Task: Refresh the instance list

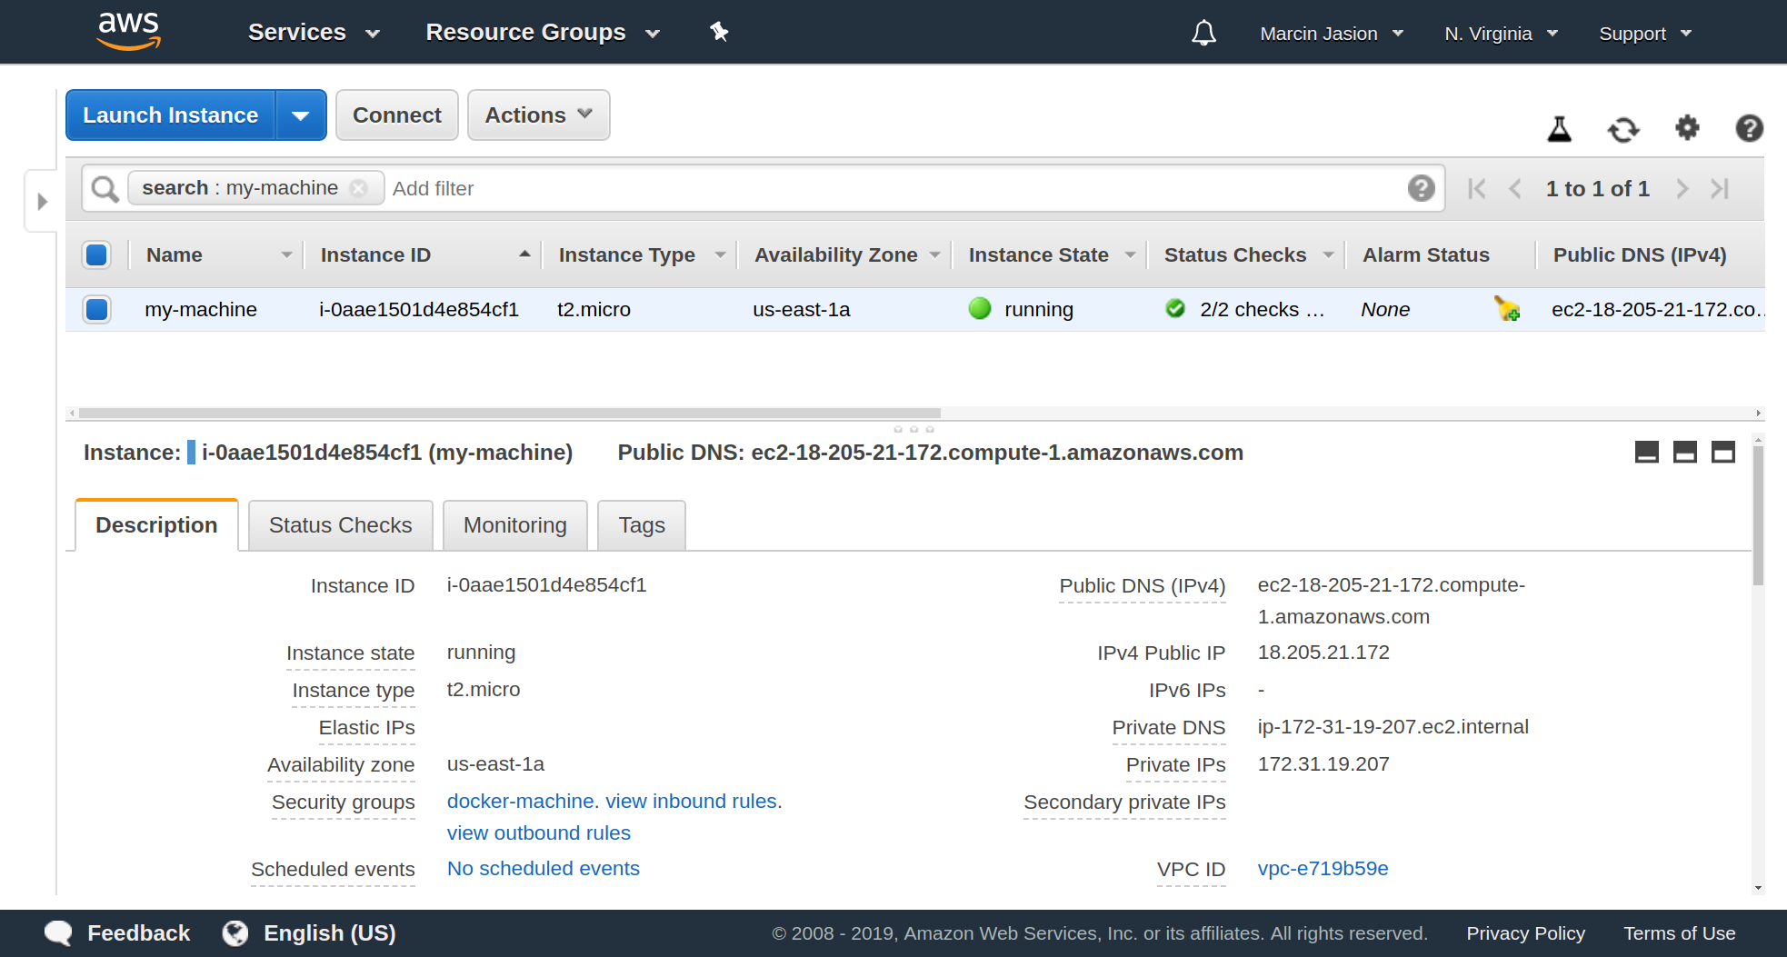Action: point(1623,129)
